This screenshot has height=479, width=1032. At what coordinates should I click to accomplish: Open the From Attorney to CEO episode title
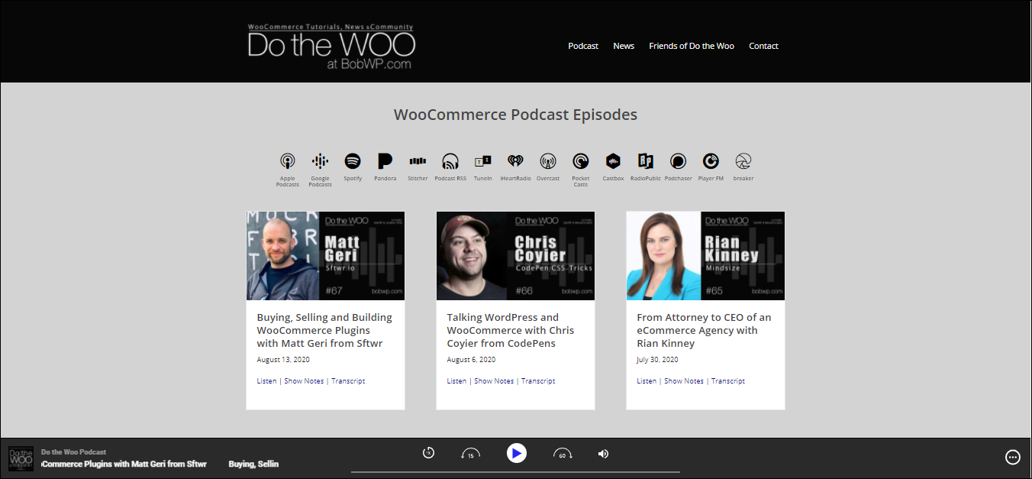point(704,330)
